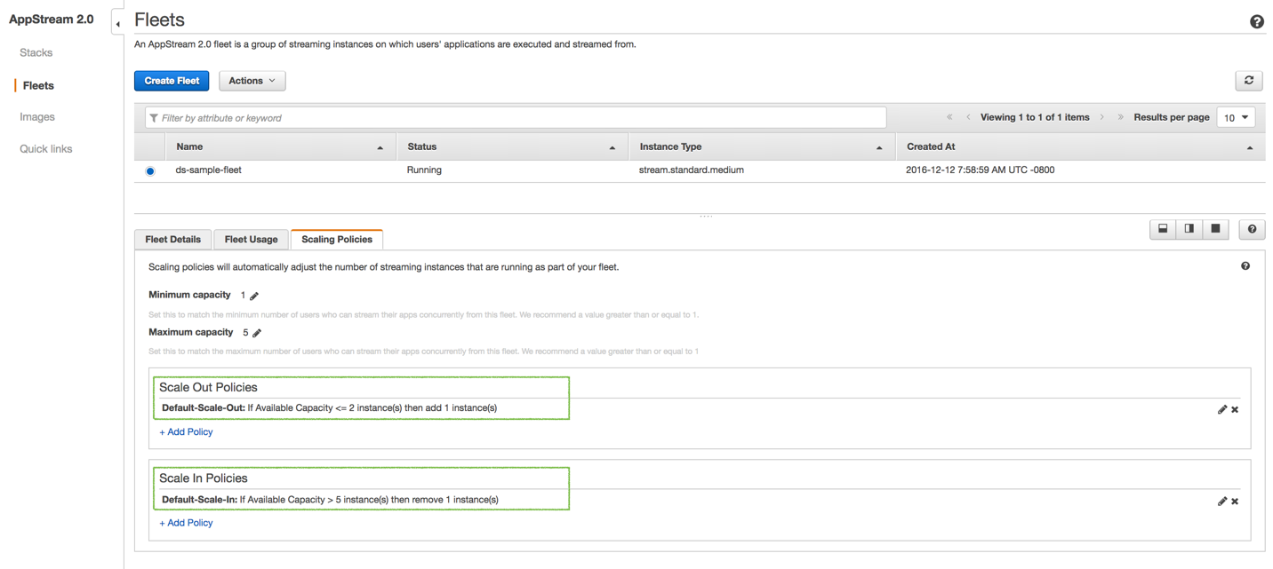The width and height of the screenshot is (1273, 569).
Task: Switch to the Fleet Details tab
Action: [173, 240]
